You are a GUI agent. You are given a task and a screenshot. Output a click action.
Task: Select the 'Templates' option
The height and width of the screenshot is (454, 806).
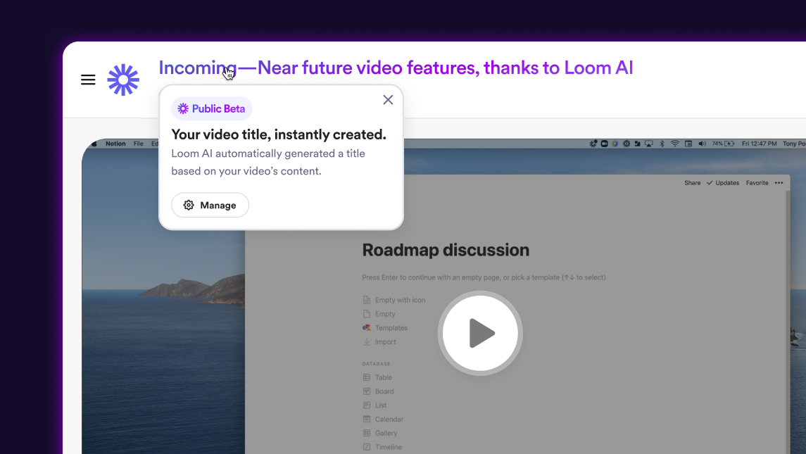coord(385,327)
